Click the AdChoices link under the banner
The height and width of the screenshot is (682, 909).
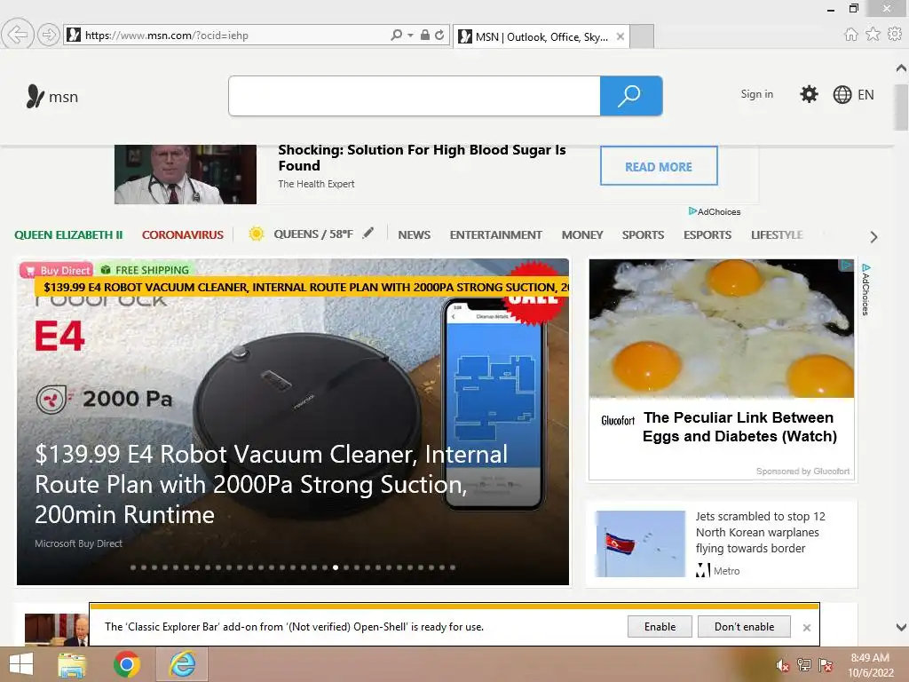click(x=715, y=211)
